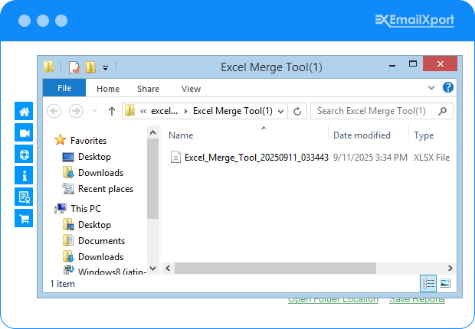Click the 'Excel Merge Tool(1)' breadcrumb segment
The image size is (475, 329).
tap(233, 111)
